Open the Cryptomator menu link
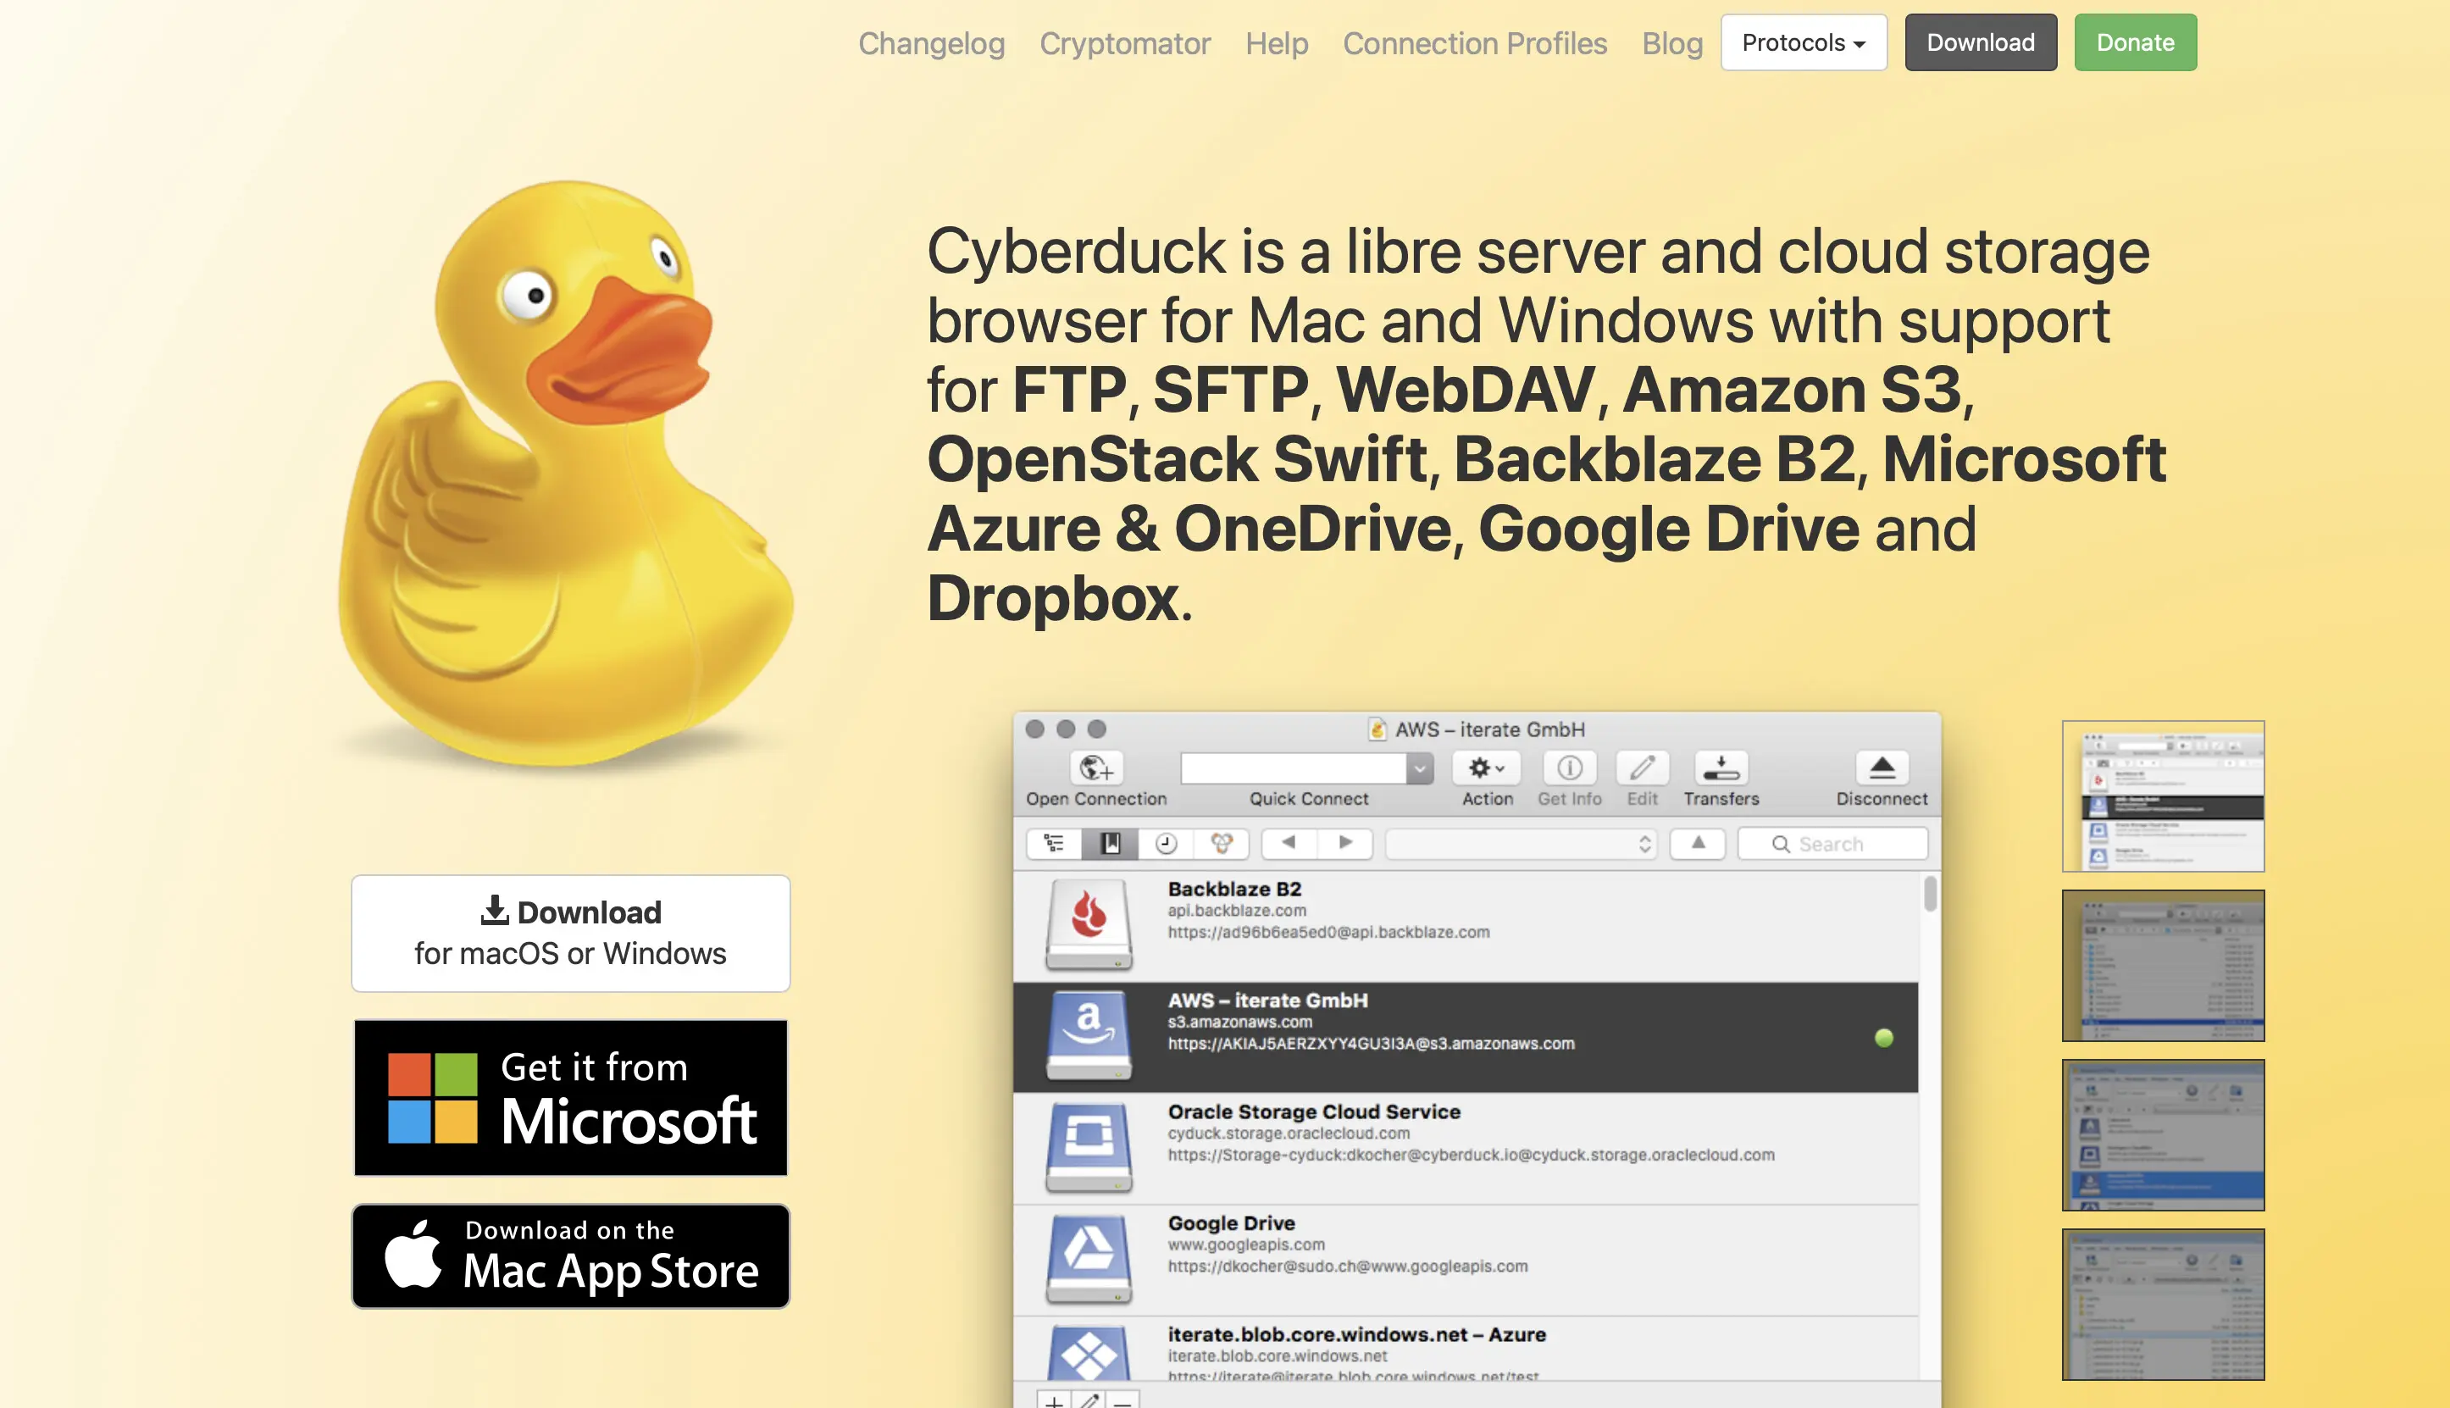Image resolution: width=2450 pixels, height=1408 pixels. pos(1124,43)
